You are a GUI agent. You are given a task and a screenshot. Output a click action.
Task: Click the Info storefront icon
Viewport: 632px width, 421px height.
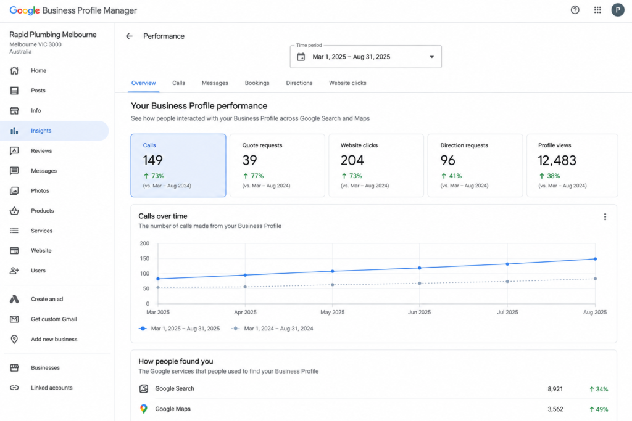(14, 111)
